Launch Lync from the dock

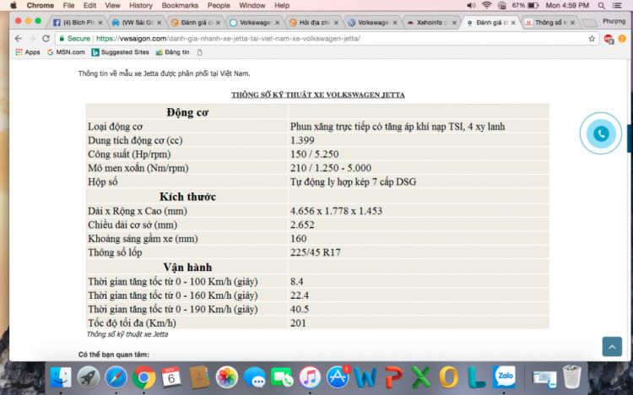[x=476, y=377]
